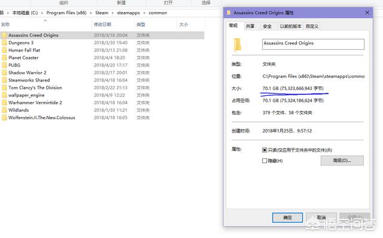Click the common breadcrumb segment
The width and height of the screenshot is (383, 238).
point(158,13)
